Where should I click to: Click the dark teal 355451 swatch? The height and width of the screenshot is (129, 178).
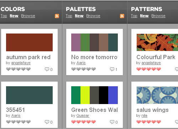pos(29,95)
